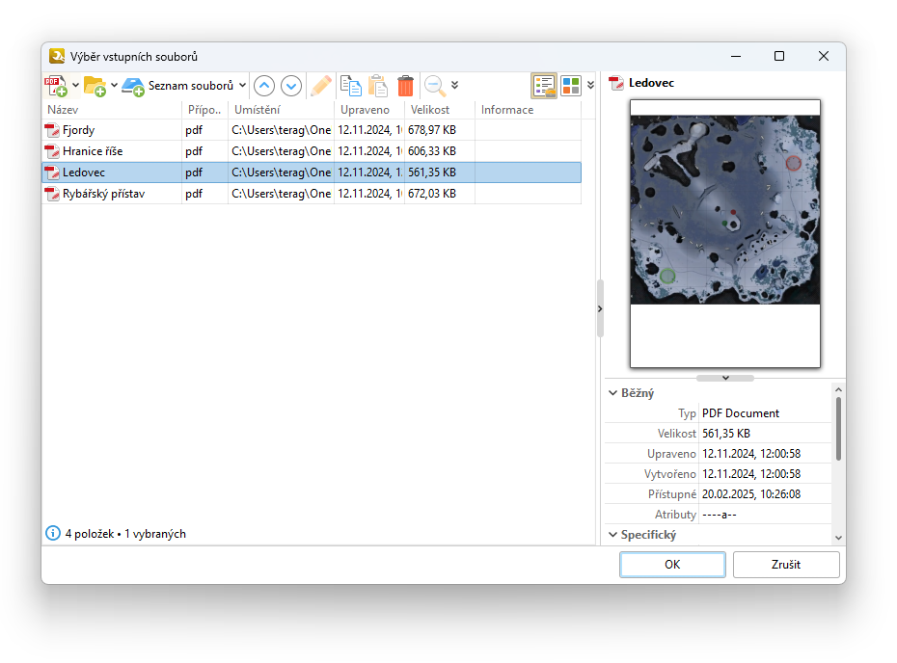
Task: Click the info icon in status bar
Action: tap(53, 533)
